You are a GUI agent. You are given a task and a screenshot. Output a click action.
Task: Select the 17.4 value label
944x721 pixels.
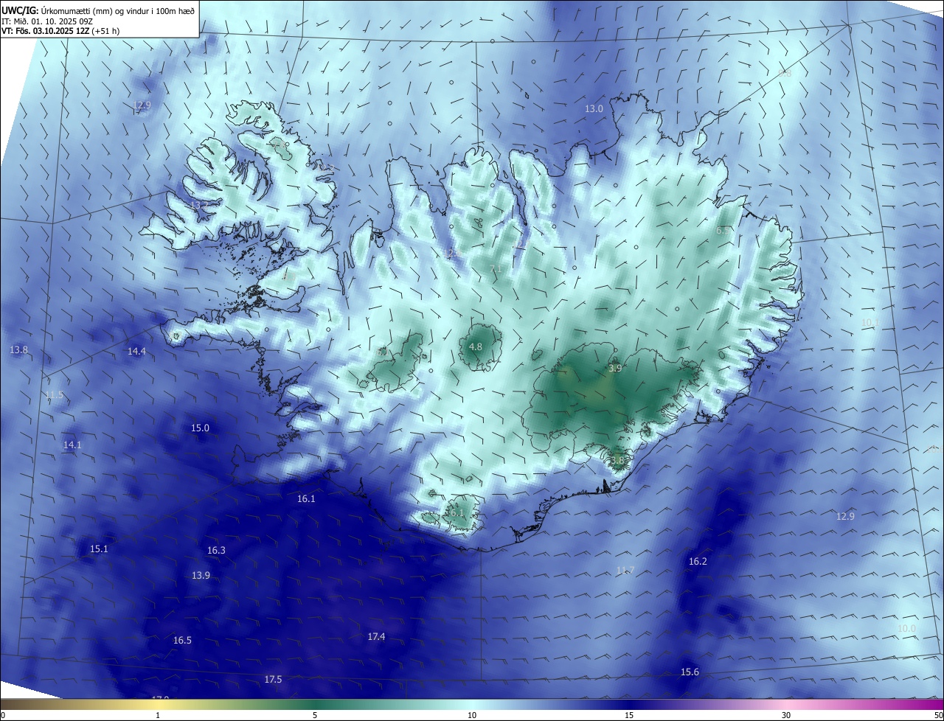(376, 637)
